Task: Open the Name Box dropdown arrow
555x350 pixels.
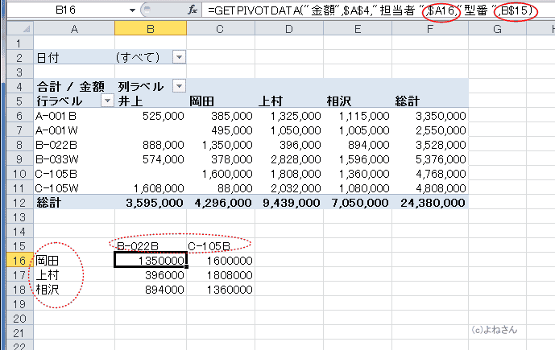Action: coord(132,10)
